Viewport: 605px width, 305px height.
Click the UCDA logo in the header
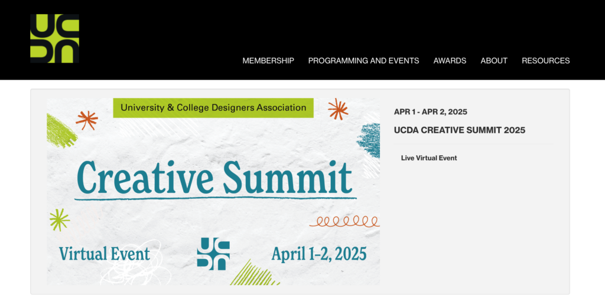[x=54, y=38]
